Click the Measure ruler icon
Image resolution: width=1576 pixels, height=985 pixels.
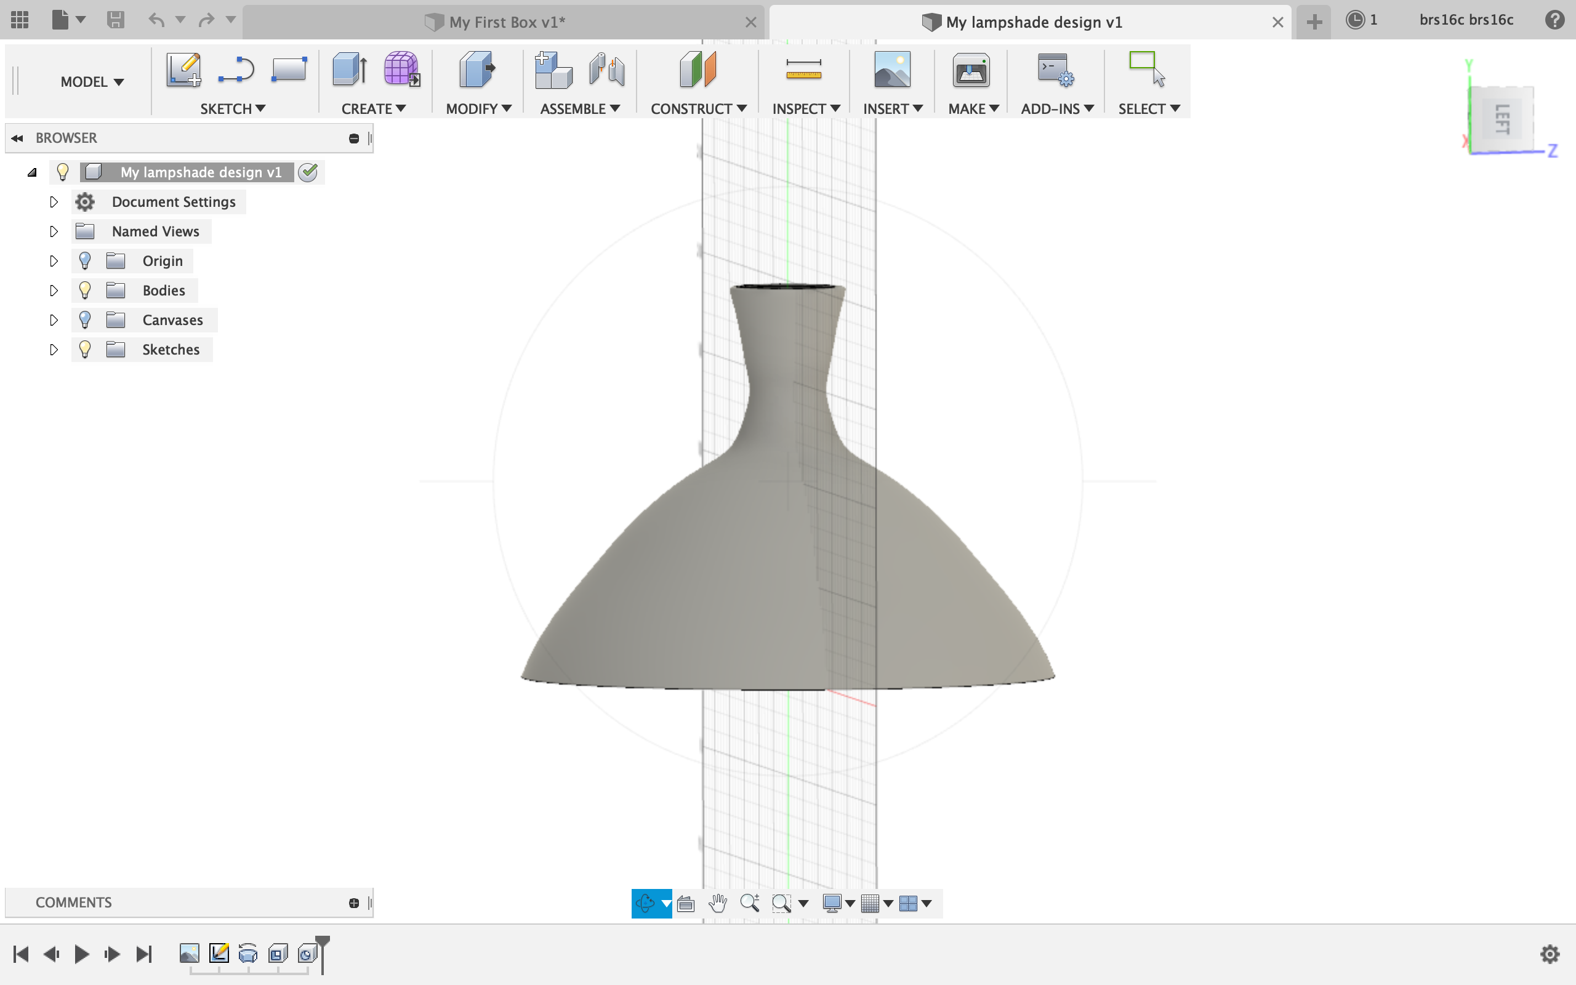(803, 69)
